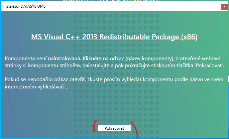
Task: Close the Instalátor DATASYS UMS dialog
Action: 225,6
